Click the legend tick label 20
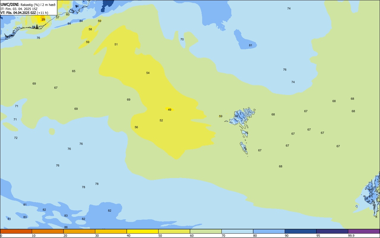380x238 pixels. click(65, 236)
